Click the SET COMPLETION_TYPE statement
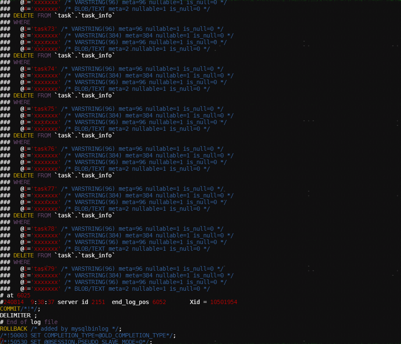 click(x=88, y=335)
